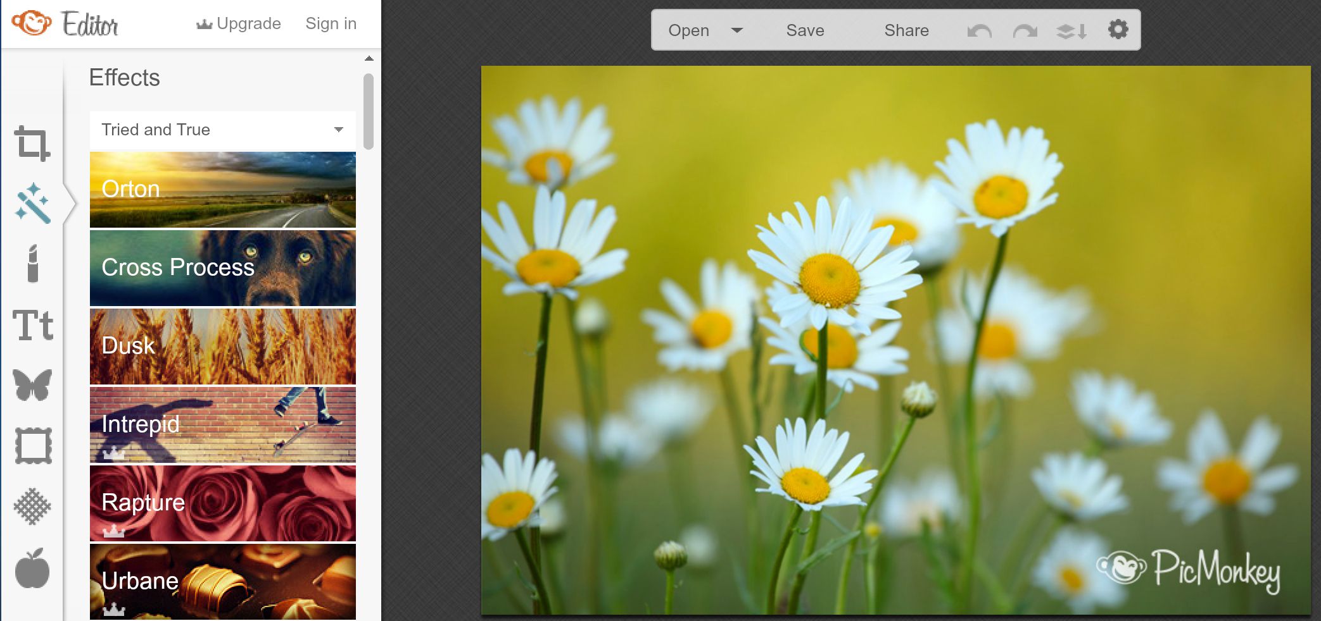Click the scrollbar up arrow
This screenshot has height=621, width=1321.
(x=369, y=58)
